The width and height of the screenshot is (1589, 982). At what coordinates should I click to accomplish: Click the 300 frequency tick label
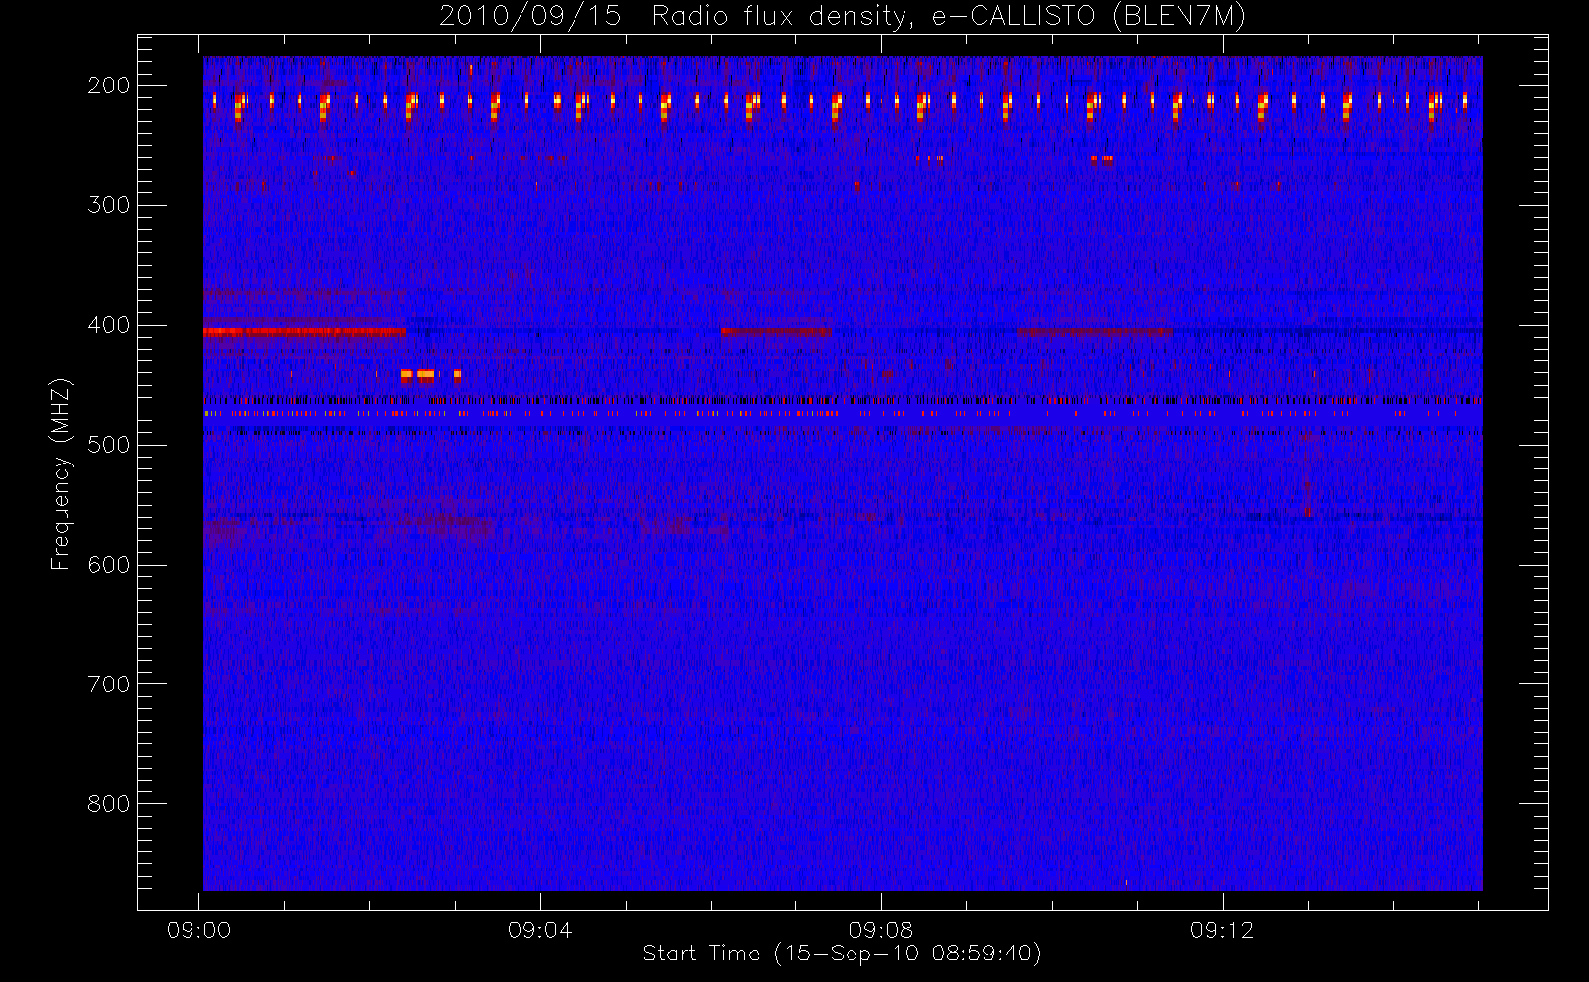point(108,205)
